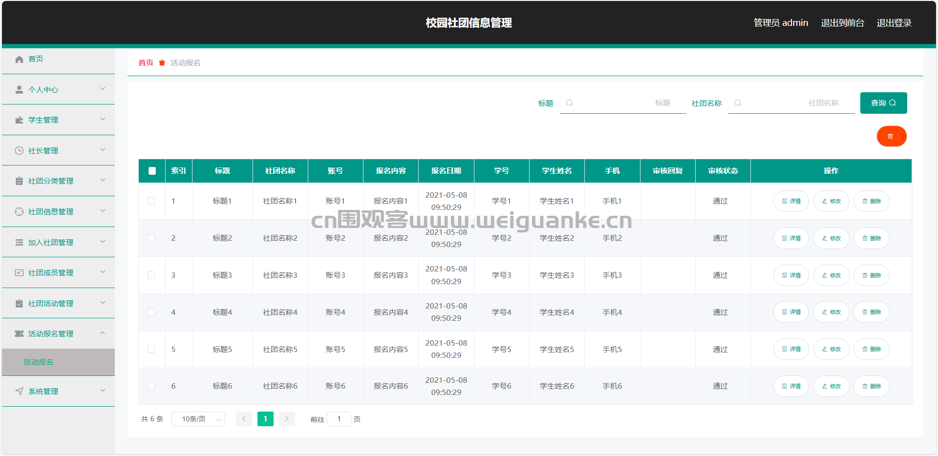Click 修改 for row 标题1

click(x=831, y=201)
